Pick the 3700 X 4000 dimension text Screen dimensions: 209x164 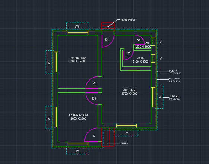[x=129, y=94]
